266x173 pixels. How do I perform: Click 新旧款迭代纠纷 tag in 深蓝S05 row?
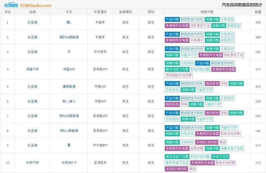pyautogui.click(x=222, y=63)
